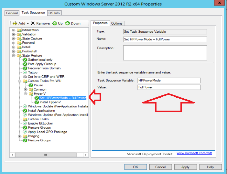Select the Apply Local GPO Package step
Viewport: 227px width, 174px height.
47,132
